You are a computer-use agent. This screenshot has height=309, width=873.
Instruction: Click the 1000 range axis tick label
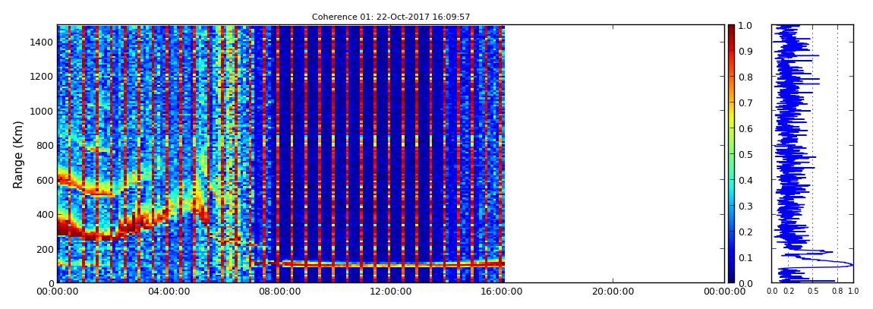coord(43,111)
